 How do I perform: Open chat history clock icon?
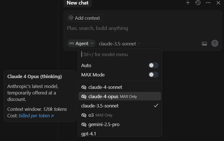tap(198, 3)
